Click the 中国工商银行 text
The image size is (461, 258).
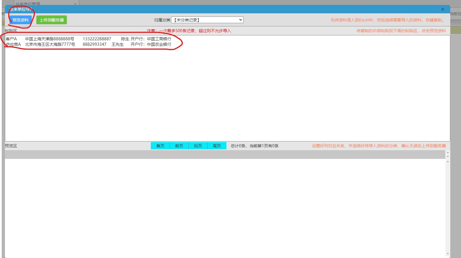click(159, 39)
